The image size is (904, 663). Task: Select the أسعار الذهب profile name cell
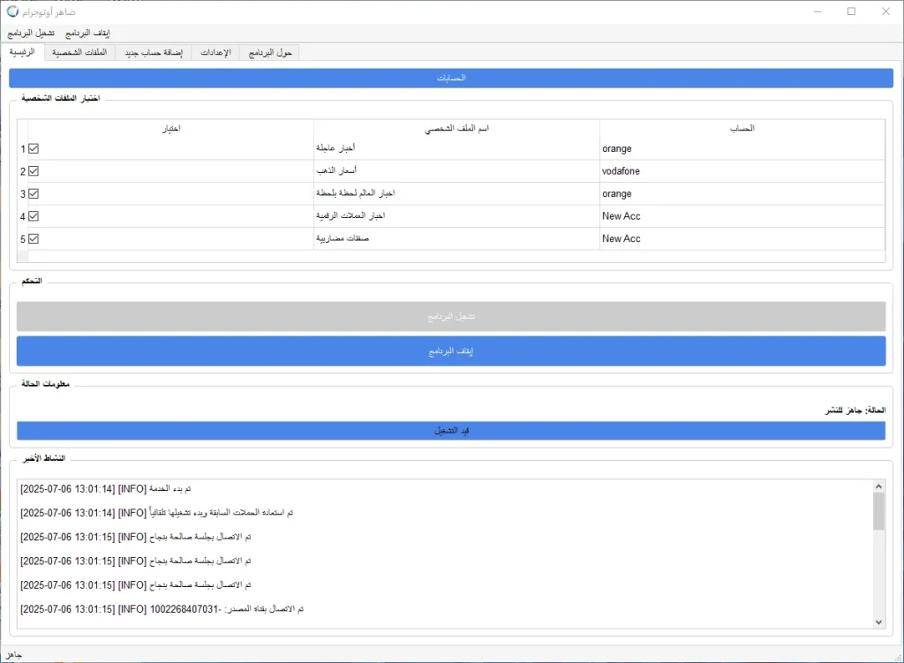click(x=456, y=171)
